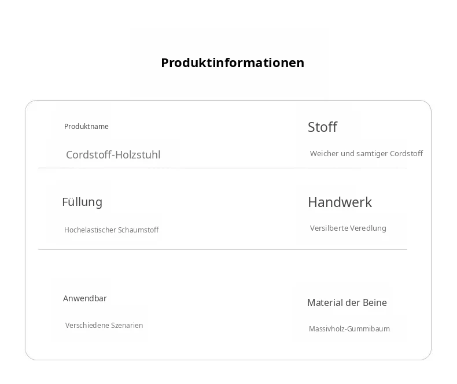
Task: Click the Massivholz-Gummibaum value
Action: click(349, 328)
